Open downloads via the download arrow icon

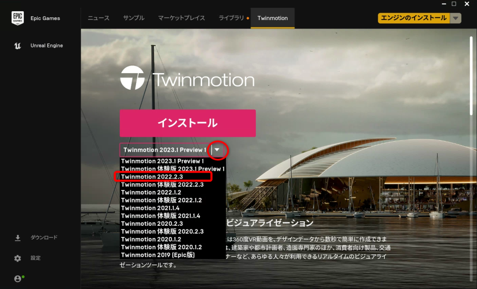point(18,238)
